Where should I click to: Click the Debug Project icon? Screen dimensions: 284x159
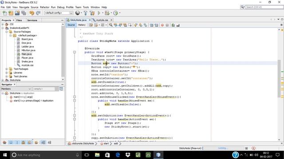pos(107,13)
